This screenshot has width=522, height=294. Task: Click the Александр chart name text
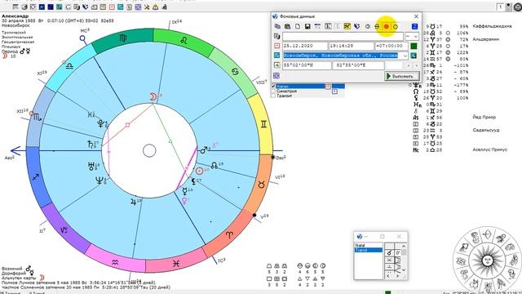15,16
